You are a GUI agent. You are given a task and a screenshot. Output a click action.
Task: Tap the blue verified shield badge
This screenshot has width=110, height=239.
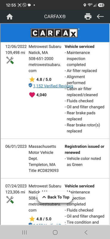(30, 85)
